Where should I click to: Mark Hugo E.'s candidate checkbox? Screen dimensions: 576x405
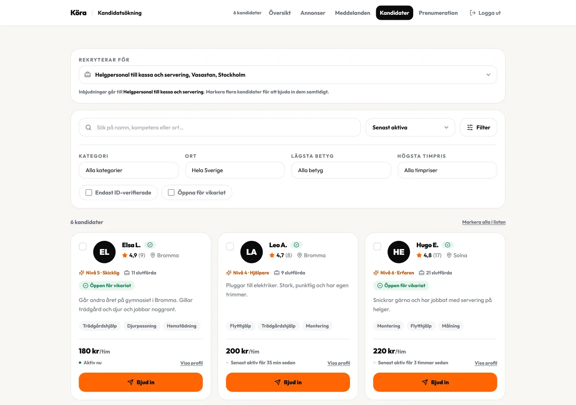[x=377, y=246]
